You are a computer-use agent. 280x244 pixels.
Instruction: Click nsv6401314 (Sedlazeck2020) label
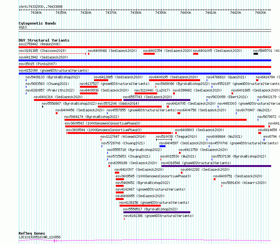[x=58, y=97]
